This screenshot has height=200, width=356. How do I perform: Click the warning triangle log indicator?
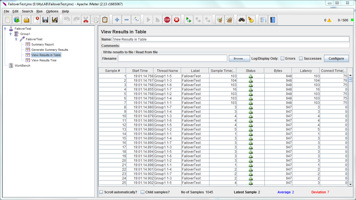coord(329,20)
